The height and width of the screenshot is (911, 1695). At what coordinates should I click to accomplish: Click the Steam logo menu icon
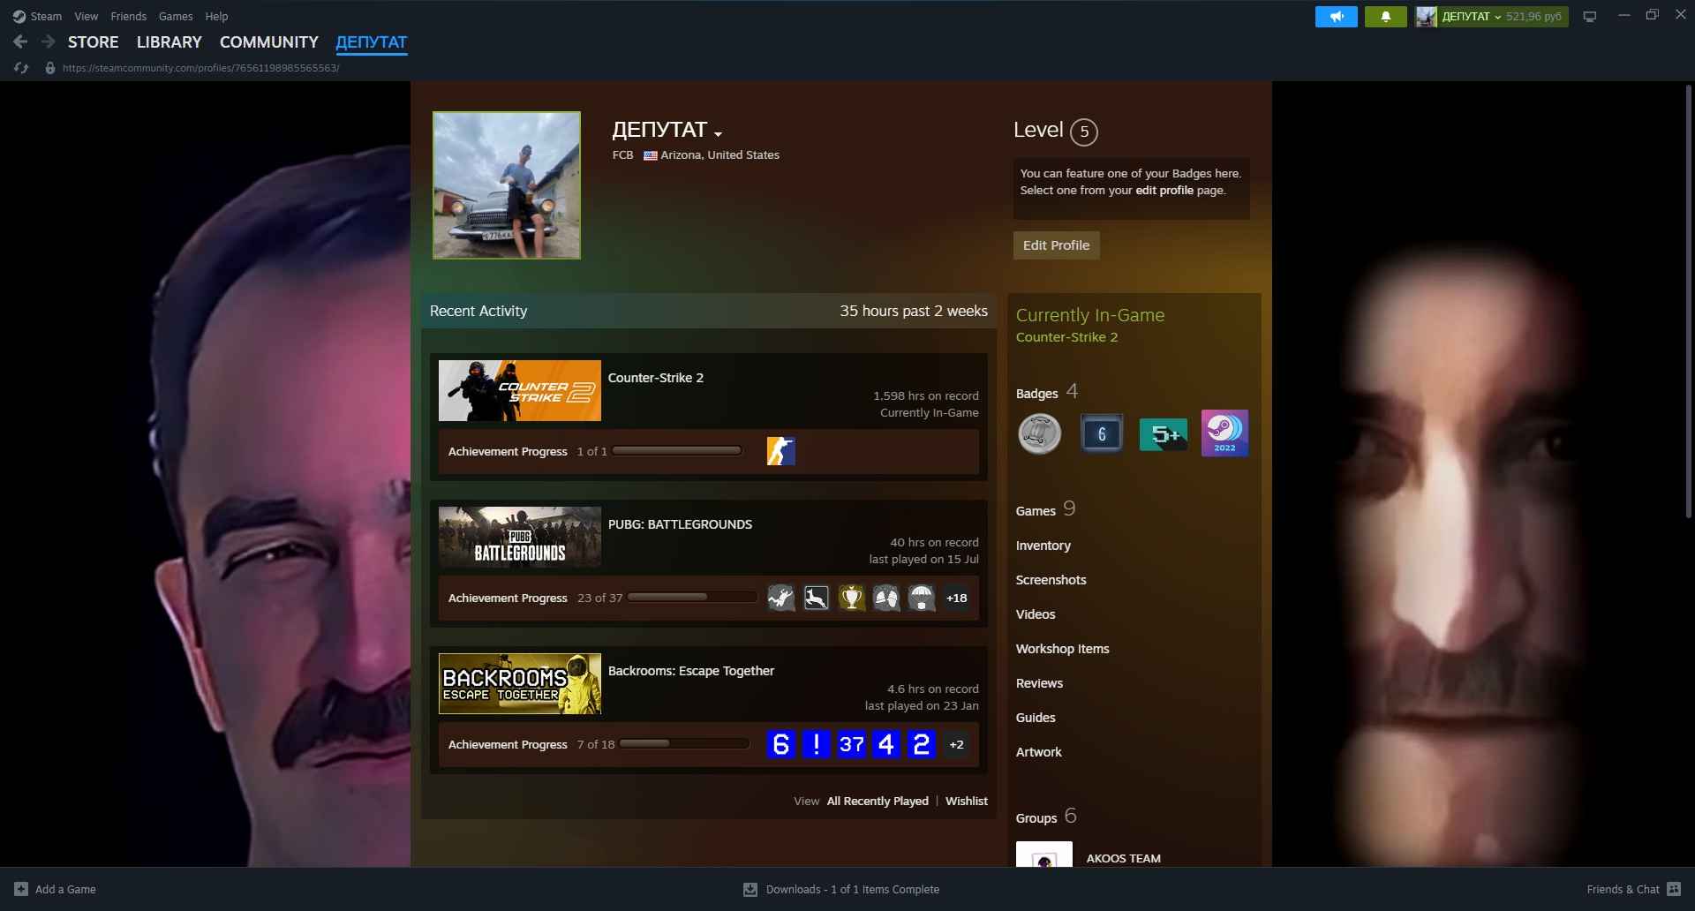coord(19,17)
